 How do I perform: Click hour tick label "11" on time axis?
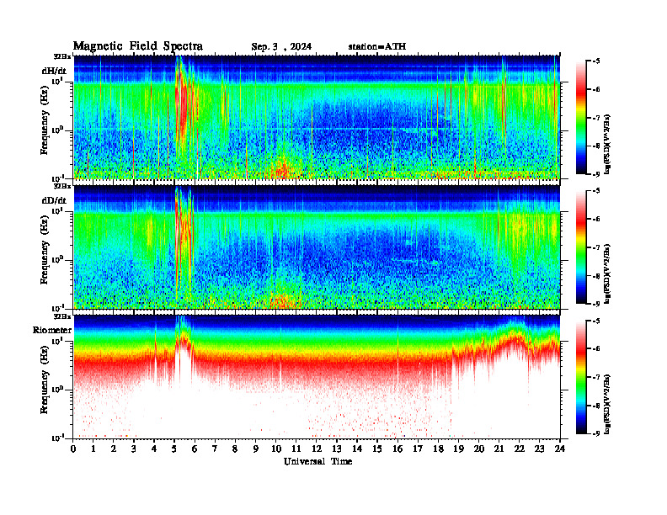tap(296, 449)
